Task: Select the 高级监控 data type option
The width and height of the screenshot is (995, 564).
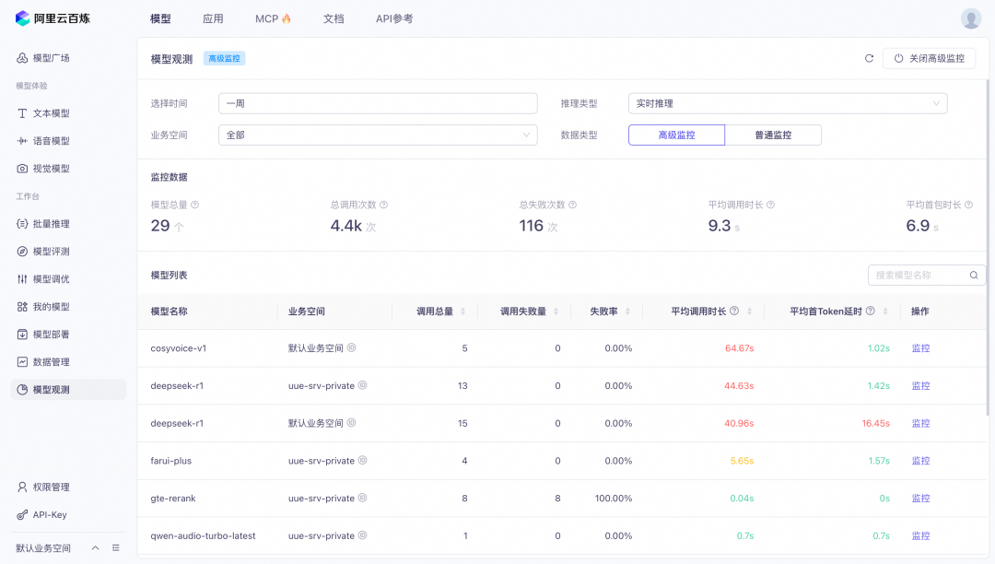Action: (676, 135)
